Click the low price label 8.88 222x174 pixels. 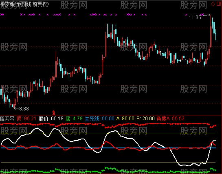[24, 108]
